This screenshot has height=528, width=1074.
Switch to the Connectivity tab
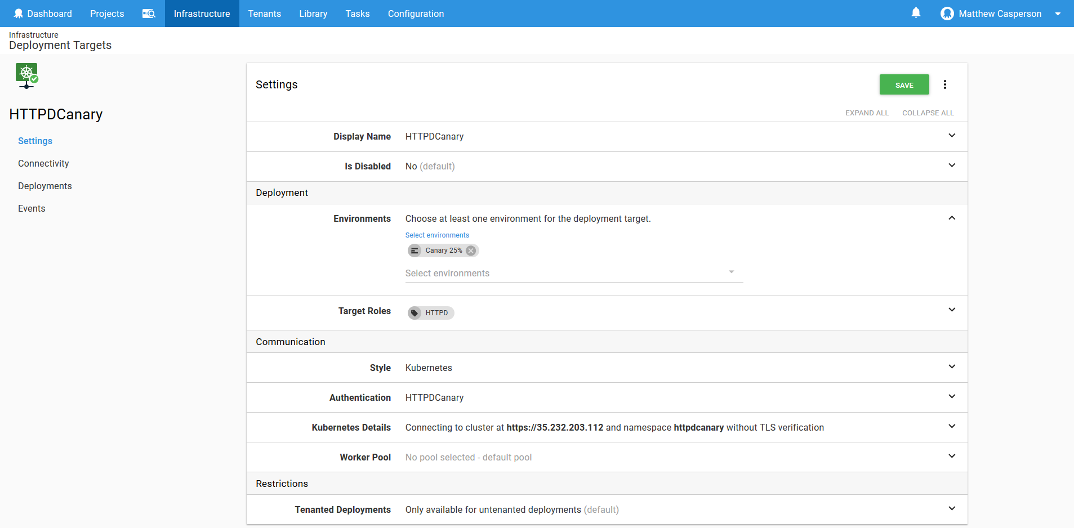(43, 163)
